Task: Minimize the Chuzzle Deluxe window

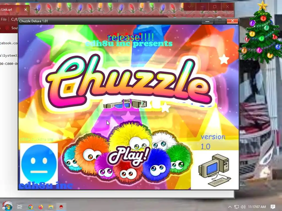Action: (207, 21)
